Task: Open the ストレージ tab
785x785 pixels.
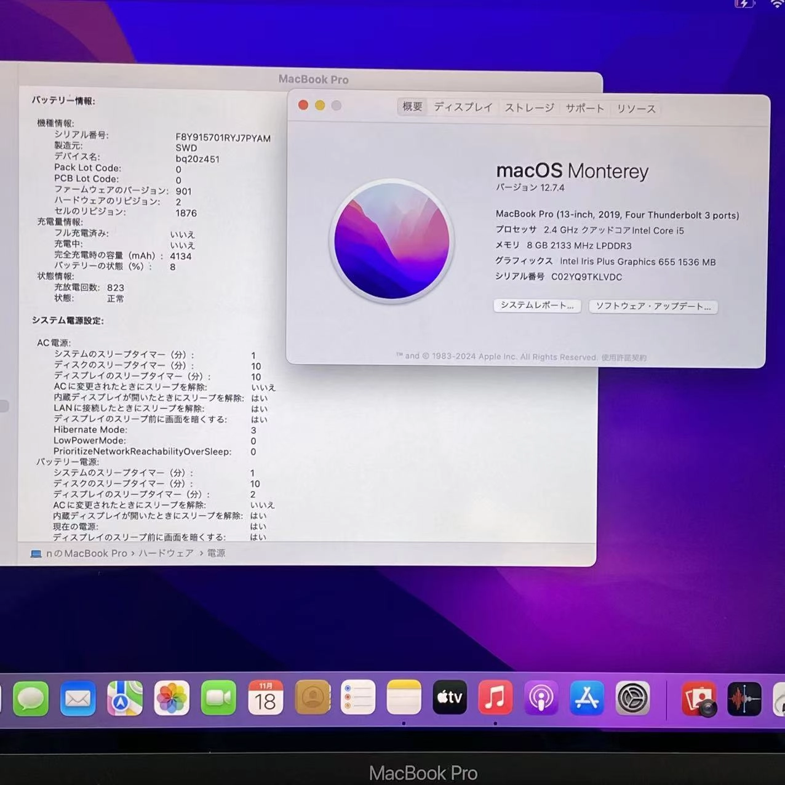Action: coord(529,107)
